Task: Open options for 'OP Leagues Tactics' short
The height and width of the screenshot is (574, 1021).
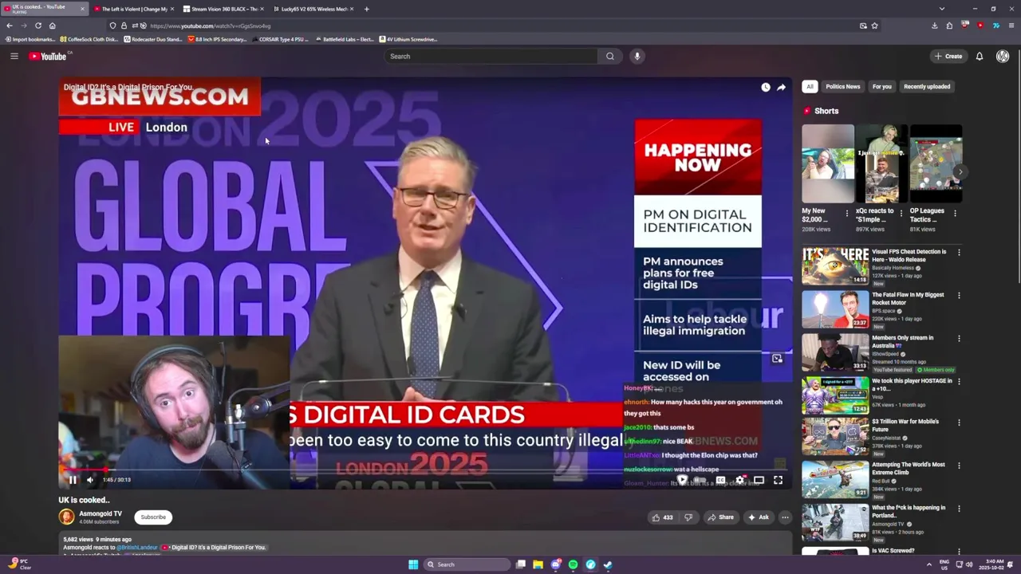Action: coord(955,214)
